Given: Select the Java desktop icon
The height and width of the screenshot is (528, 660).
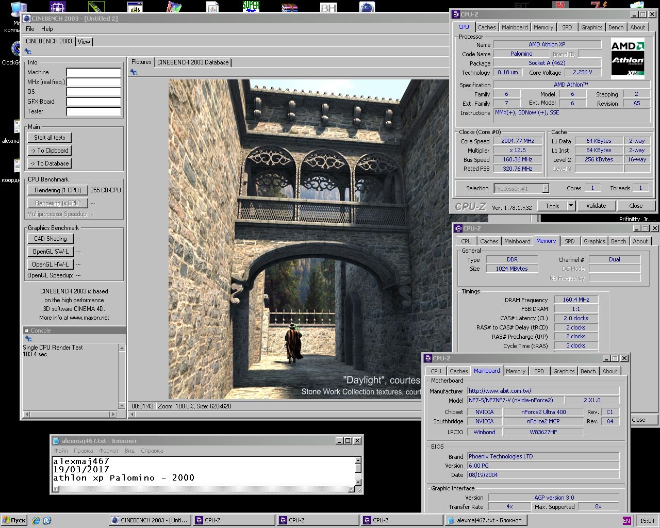Looking at the screenshot, I should pos(212,6).
